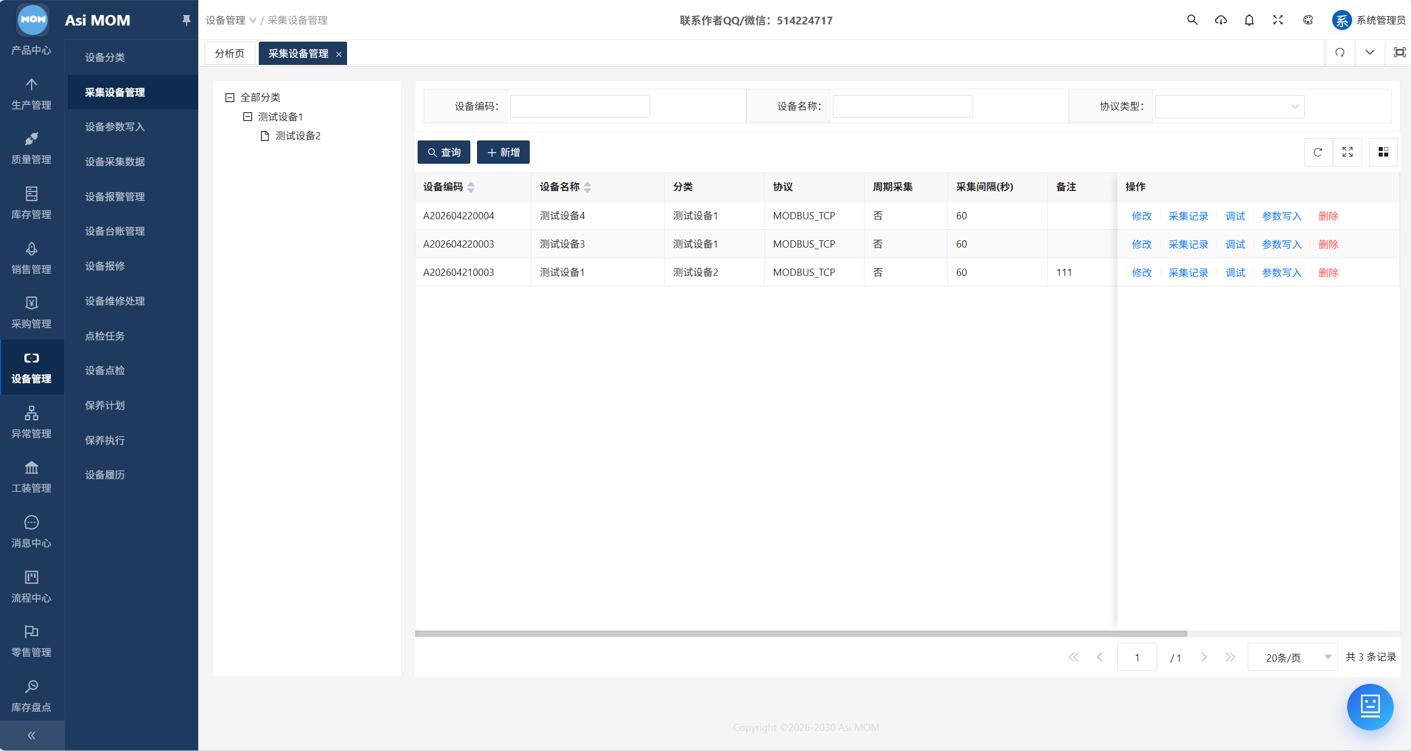Click 参数写入 for 测试设备4 row
Viewport: 1411px width, 751px height.
[1282, 216]
